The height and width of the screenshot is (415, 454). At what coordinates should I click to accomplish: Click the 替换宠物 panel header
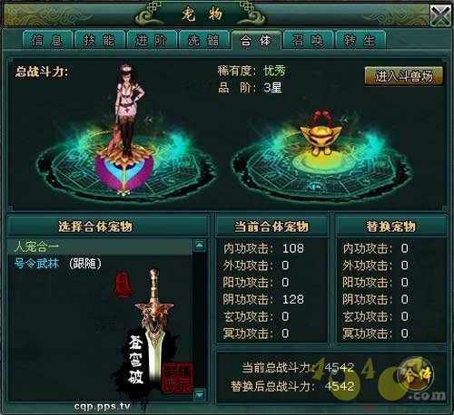tap(391, 226)
